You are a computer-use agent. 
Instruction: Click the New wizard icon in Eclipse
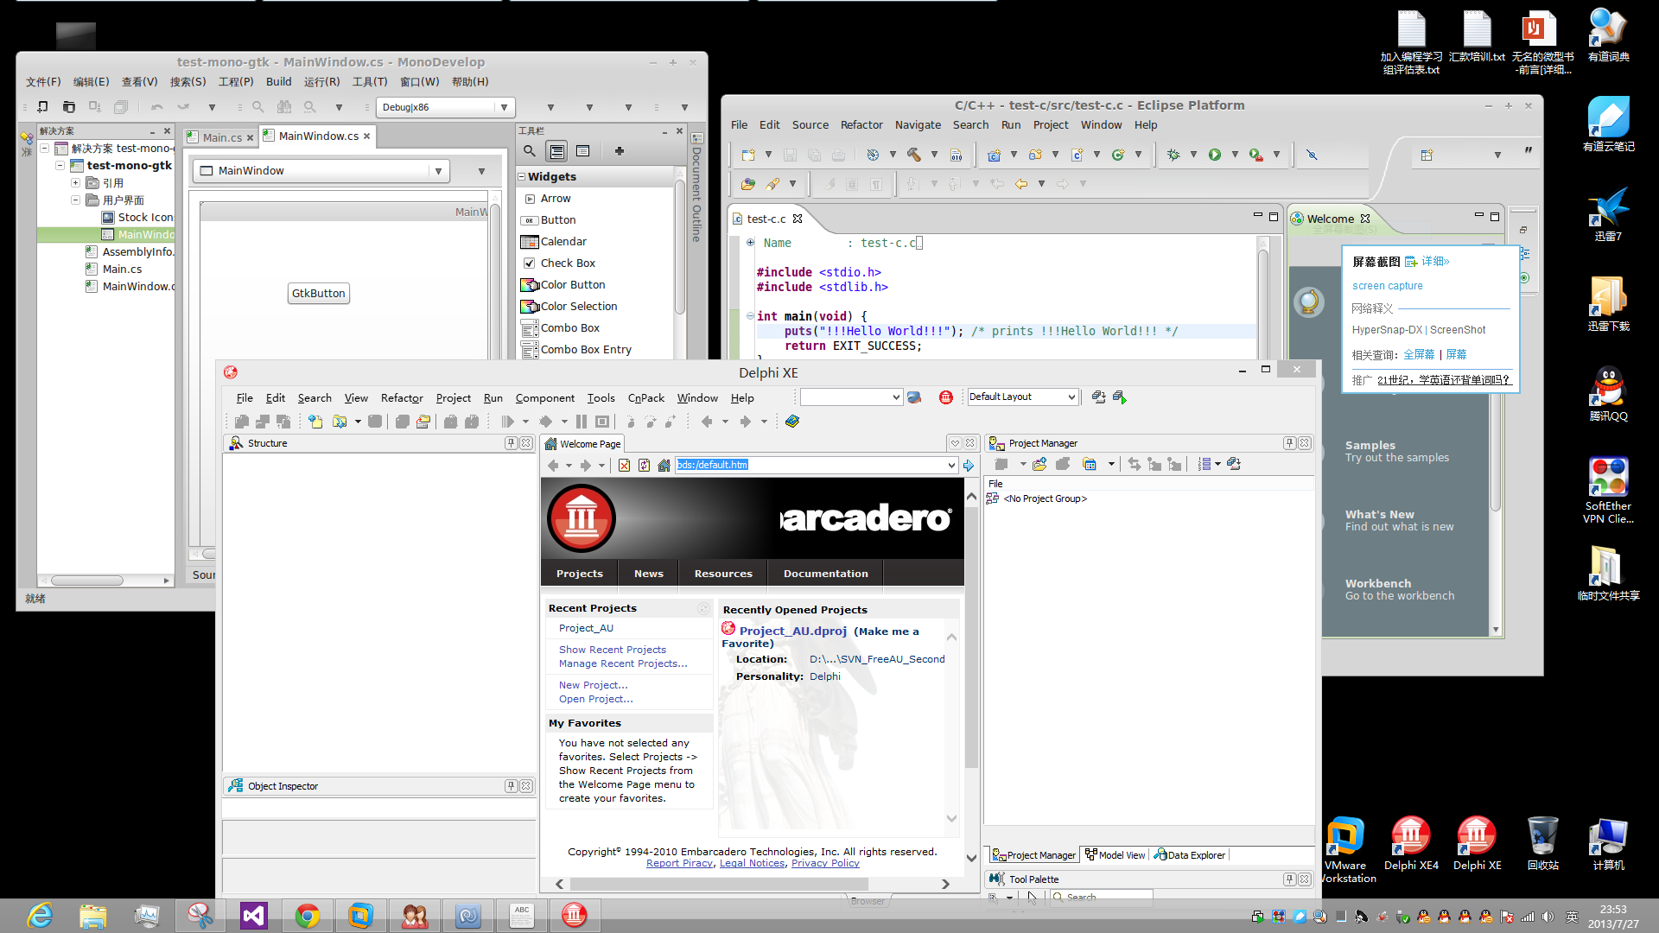coord(748,155)
